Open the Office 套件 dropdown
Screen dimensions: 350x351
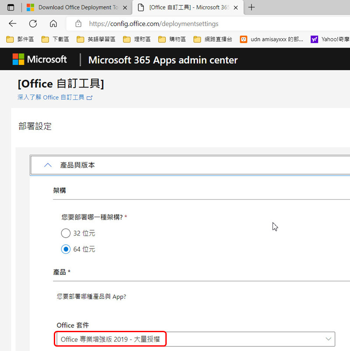coord(195,339)
